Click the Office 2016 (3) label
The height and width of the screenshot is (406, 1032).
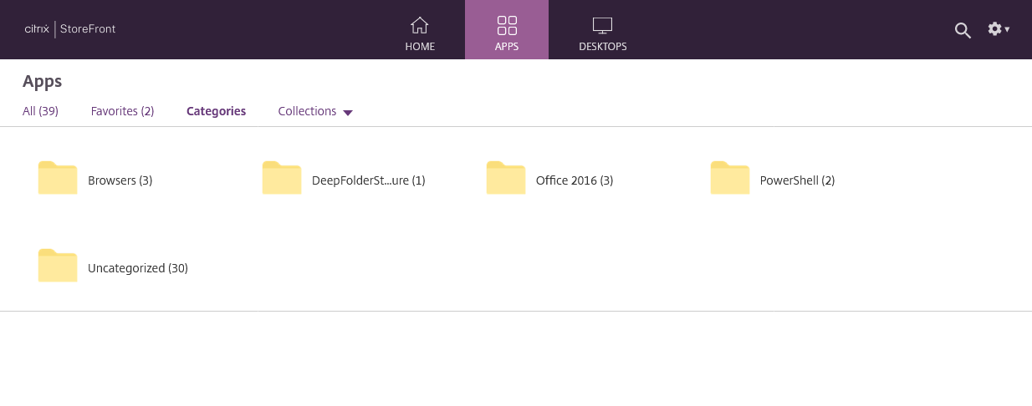575,180
